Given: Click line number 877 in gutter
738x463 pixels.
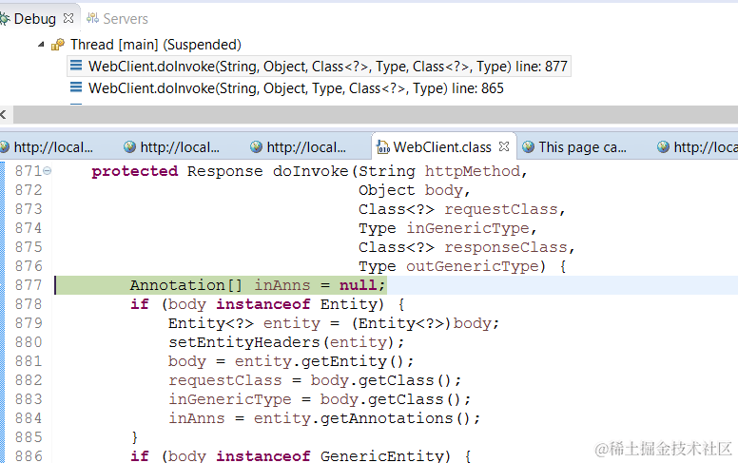Looking at the screenshot, I should pyautogui.click(x=29, y=285).
